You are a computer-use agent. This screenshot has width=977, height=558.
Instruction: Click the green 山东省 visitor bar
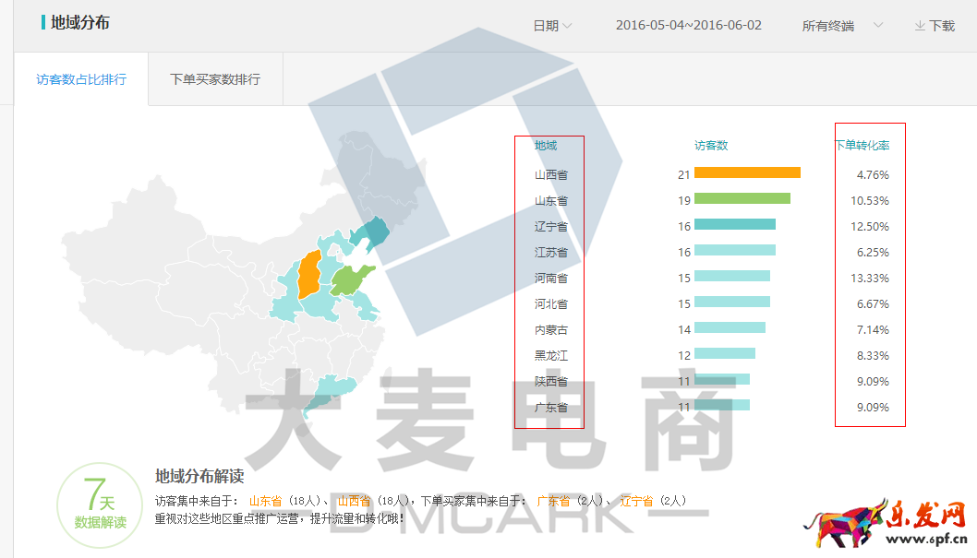[742, 198]
